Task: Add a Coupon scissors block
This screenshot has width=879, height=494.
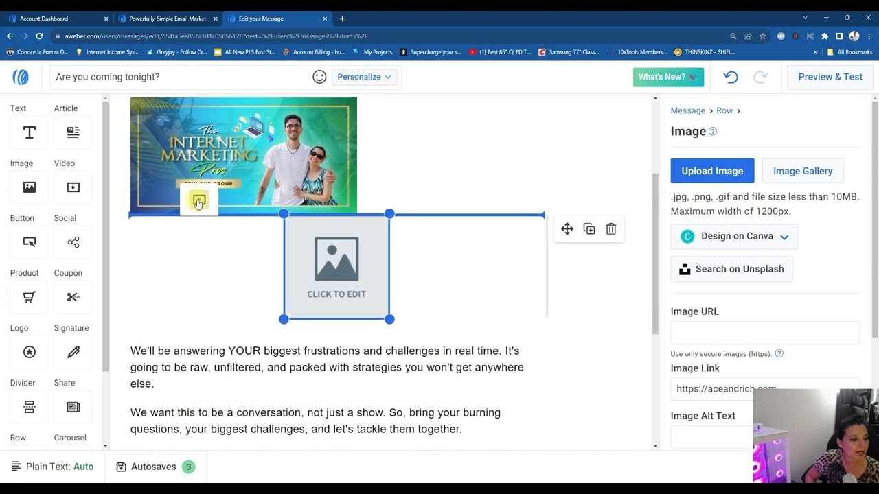Action: [73, 297]
